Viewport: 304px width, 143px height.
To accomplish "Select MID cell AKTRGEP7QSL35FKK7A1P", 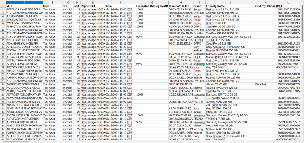I will (x=24, y=95).
